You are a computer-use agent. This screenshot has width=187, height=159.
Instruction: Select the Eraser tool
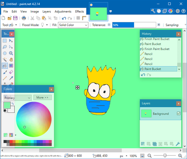[x=11, y=72]
